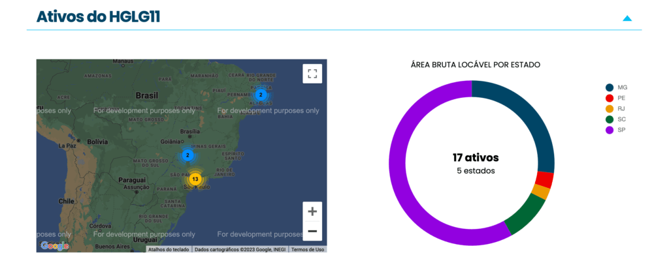Toggle SC legend entry in chart

616,119
